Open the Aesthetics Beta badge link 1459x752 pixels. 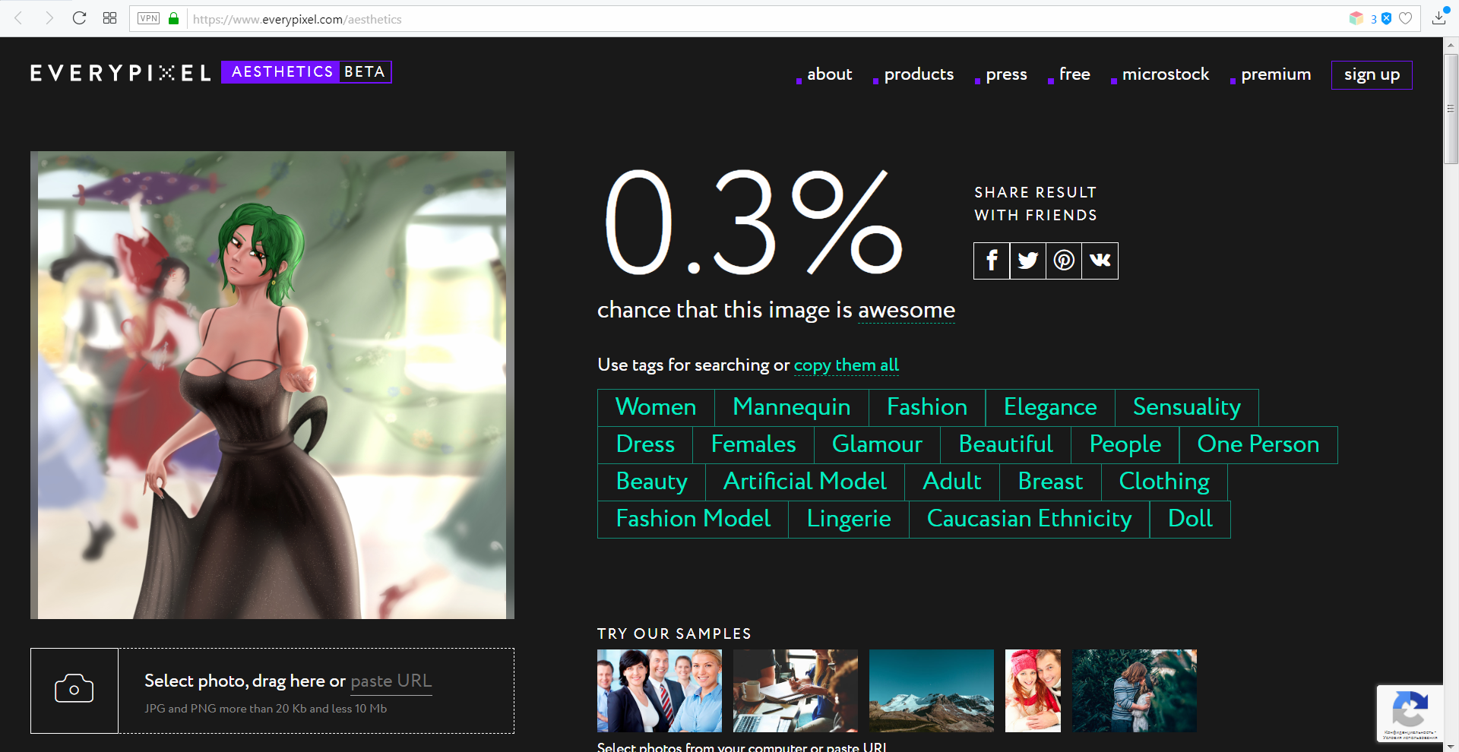[x=306, y=72]
